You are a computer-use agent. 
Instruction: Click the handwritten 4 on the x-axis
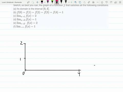point(79,74)
